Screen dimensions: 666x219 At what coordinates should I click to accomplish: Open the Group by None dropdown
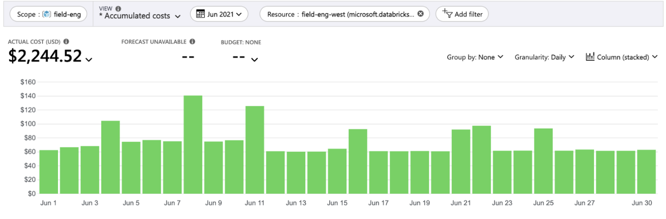coord(475,57)
